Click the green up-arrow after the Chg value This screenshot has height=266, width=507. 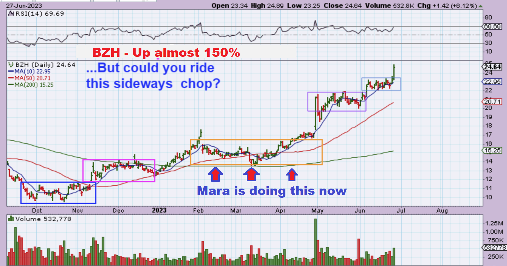(481, 6)
